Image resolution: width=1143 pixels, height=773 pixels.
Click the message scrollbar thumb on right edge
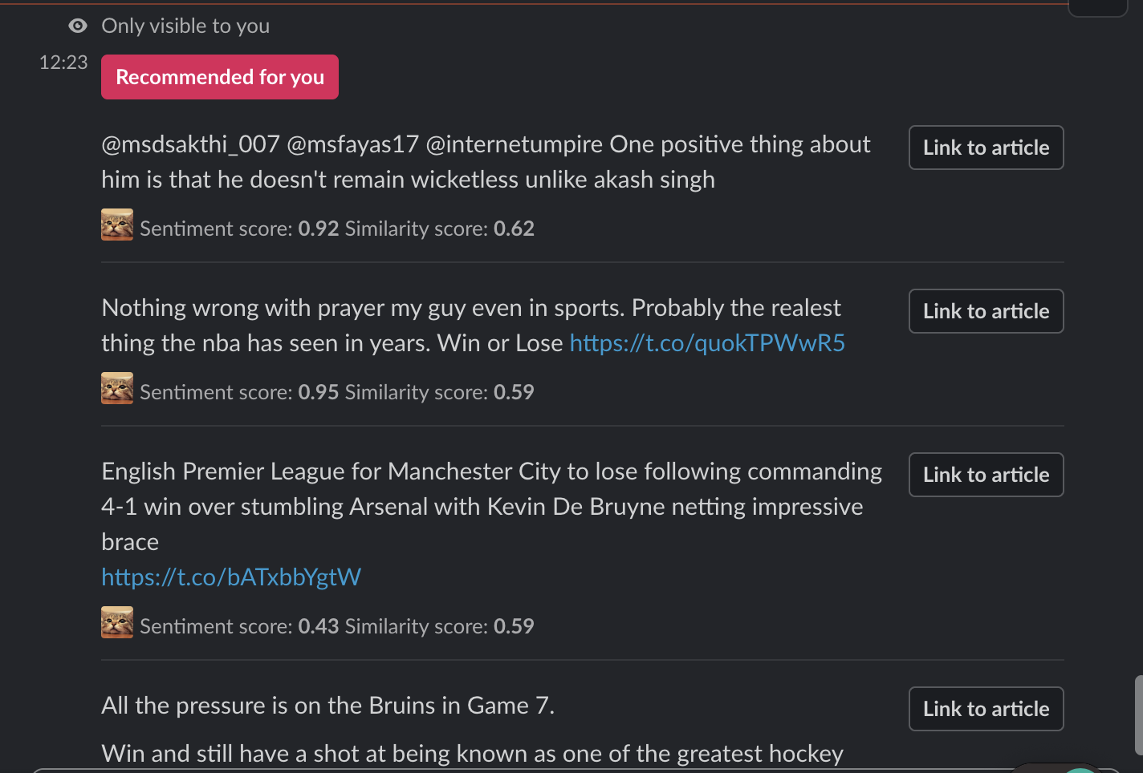(x=1138, y=715)
